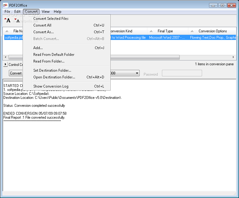The width and height of the screenshot is (239, 198).
Task: Close the open Convert menu
Action: coord(31,12)
